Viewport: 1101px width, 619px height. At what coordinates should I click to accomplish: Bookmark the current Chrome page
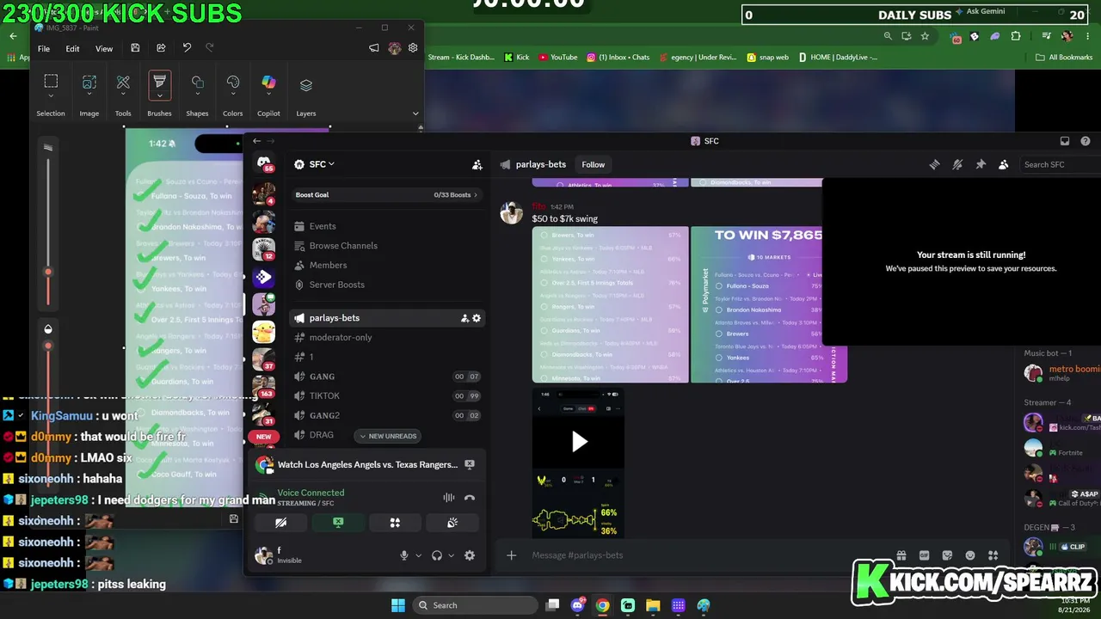(x=925, y=36)
